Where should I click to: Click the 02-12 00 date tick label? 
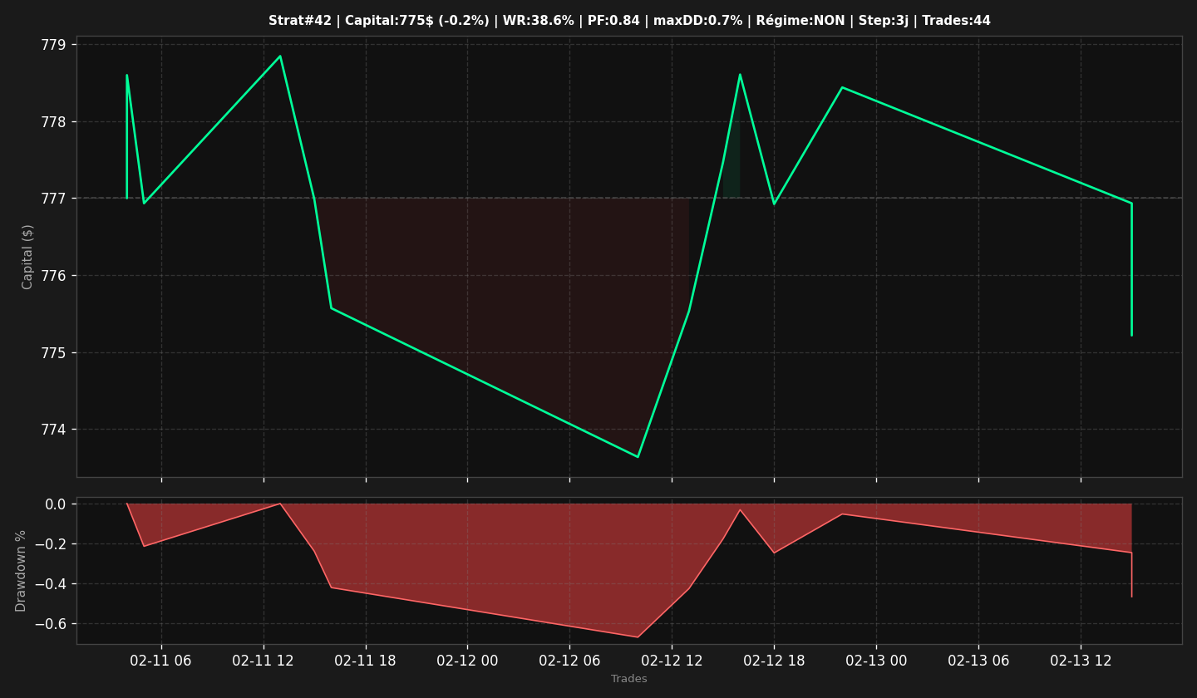coord(467,661)
